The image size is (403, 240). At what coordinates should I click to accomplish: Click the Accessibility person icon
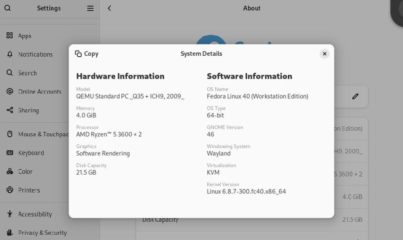click(x=10, y=214)
